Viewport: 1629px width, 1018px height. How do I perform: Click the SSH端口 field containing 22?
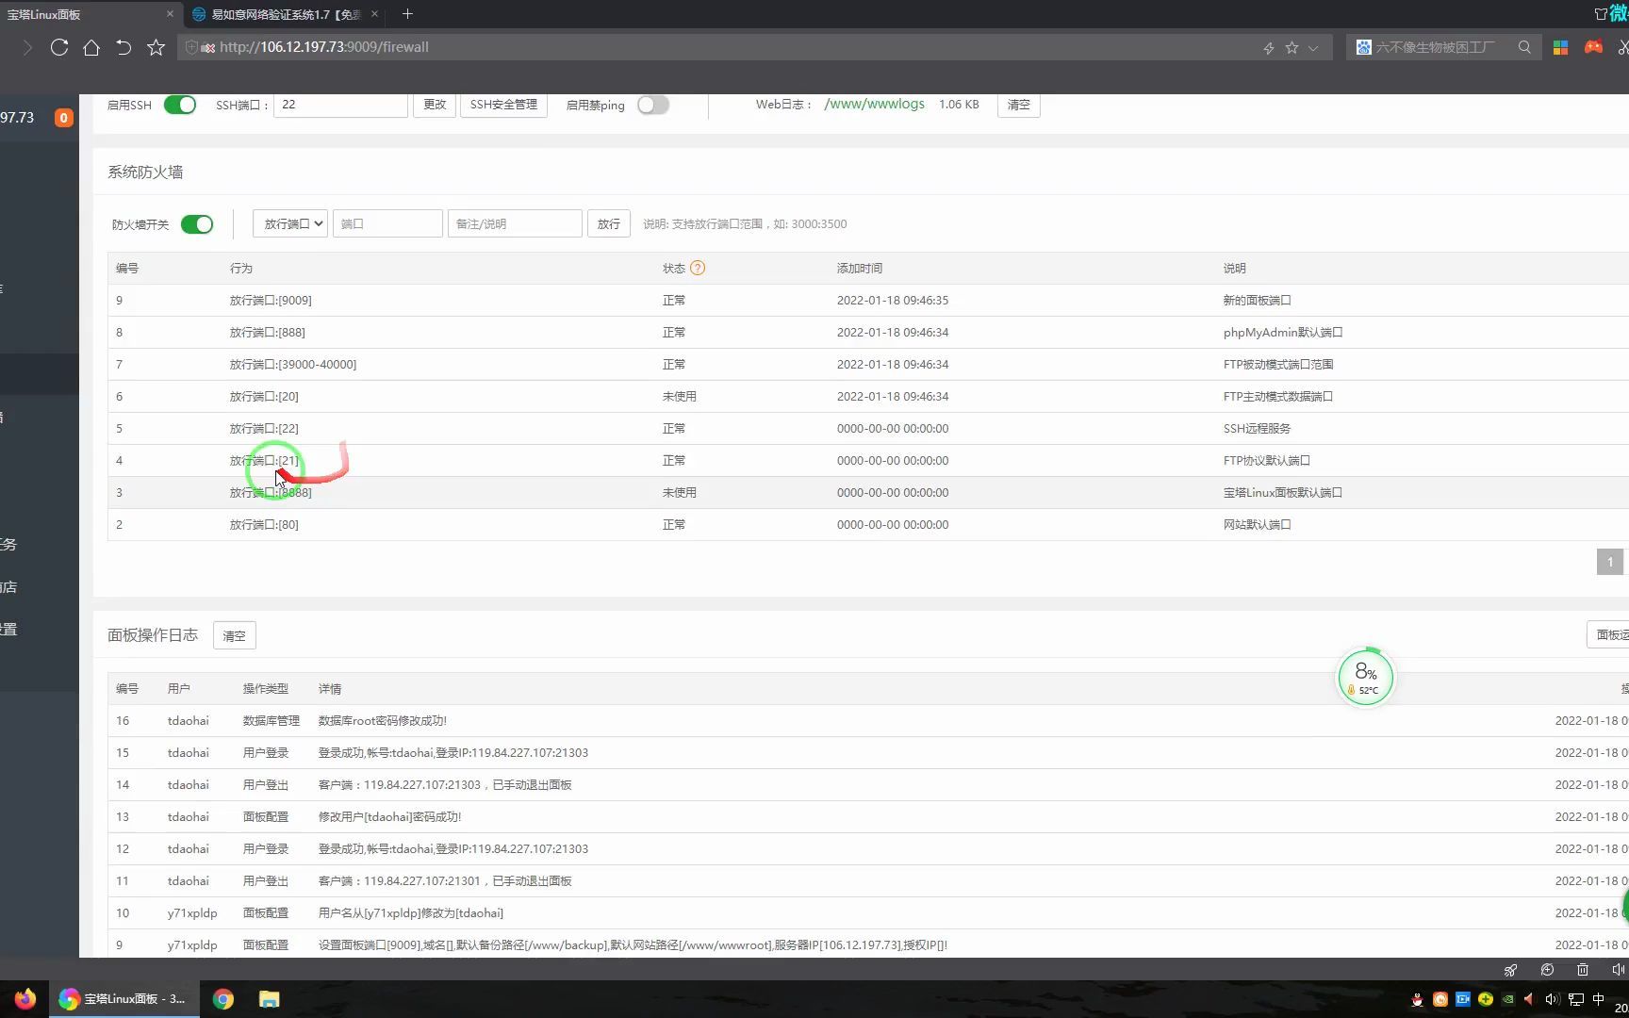(340, 105)
